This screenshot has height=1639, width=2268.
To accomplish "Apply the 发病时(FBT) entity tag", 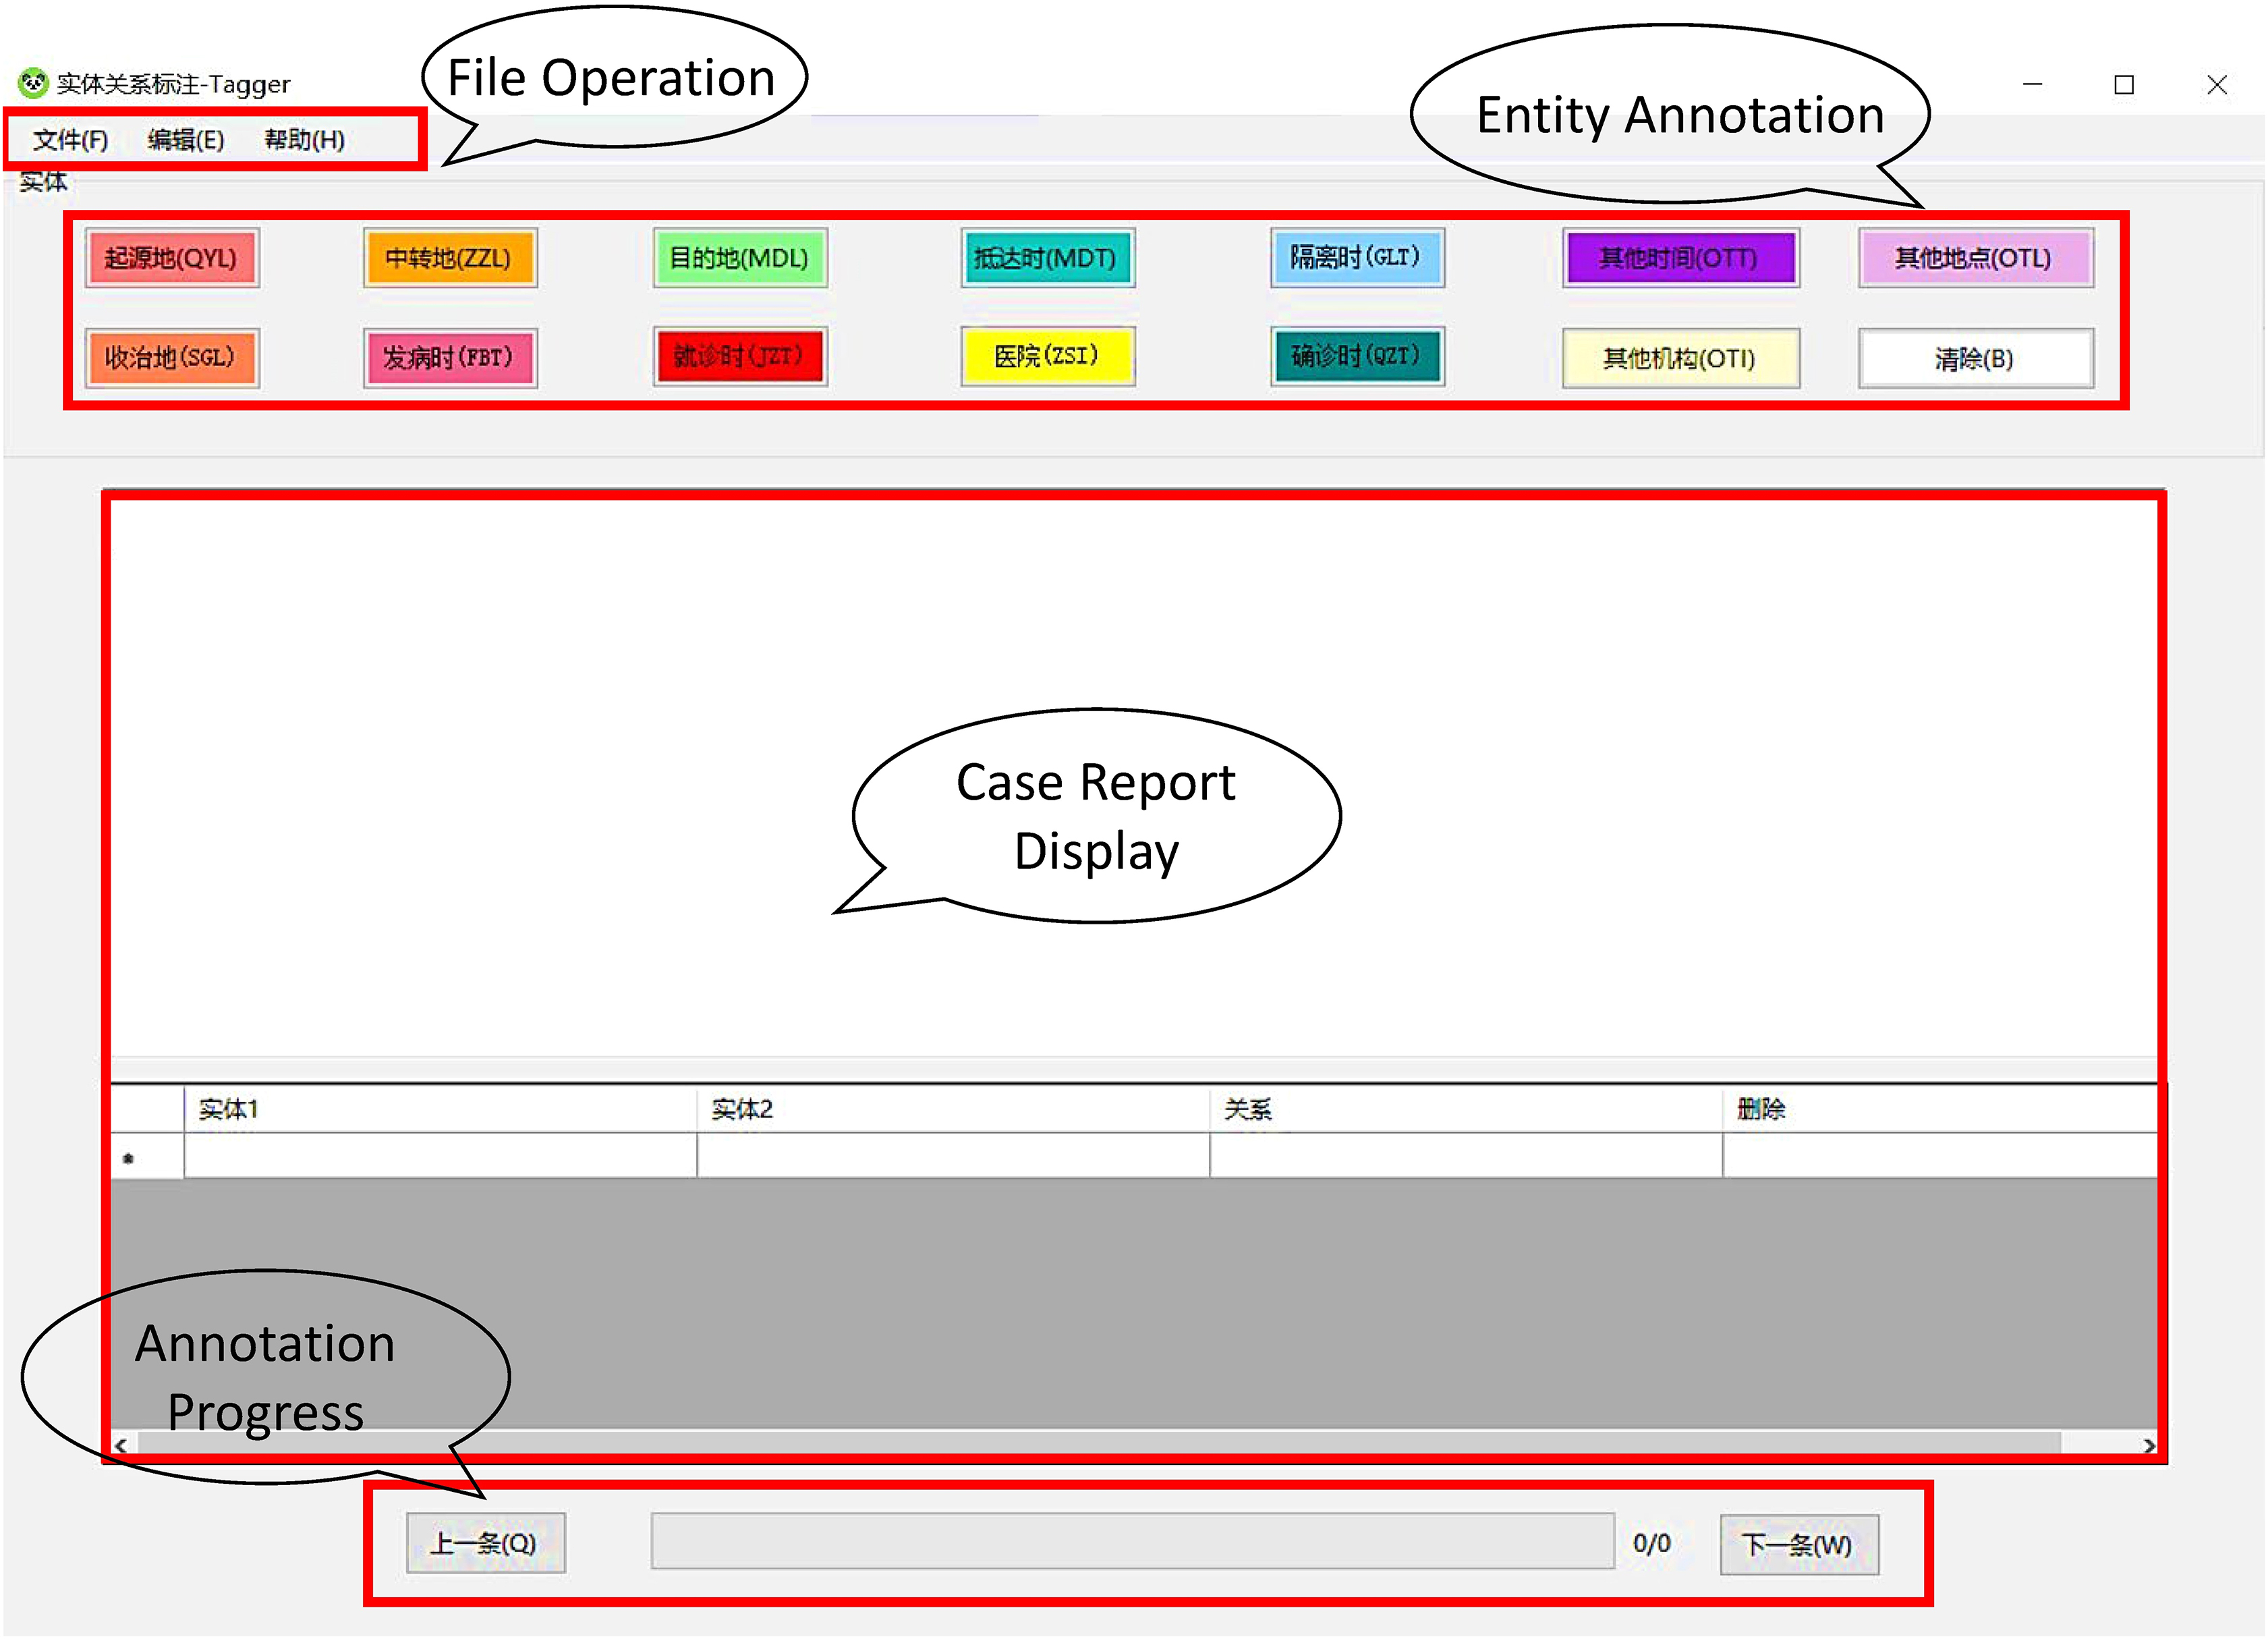I will (x=449, y=357).
